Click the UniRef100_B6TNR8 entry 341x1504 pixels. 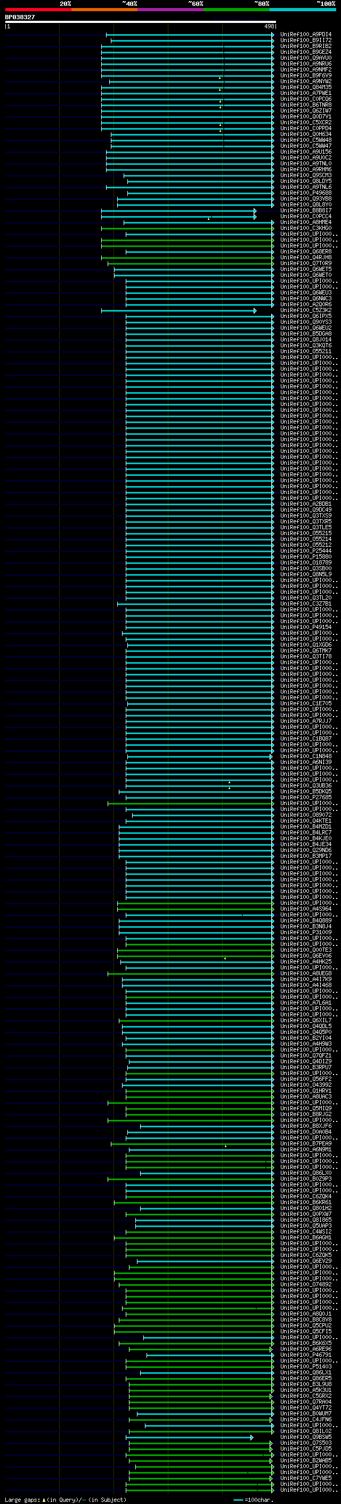305,105
